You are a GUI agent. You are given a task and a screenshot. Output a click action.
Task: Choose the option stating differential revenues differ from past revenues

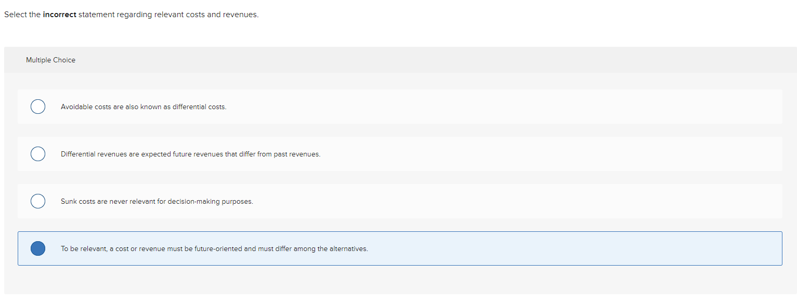tap(191, 154)
